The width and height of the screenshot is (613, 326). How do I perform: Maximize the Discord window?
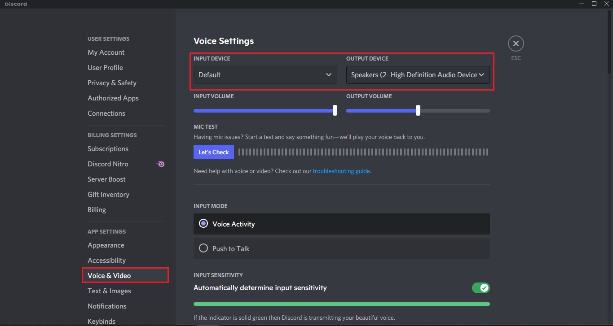coord(594,4)
